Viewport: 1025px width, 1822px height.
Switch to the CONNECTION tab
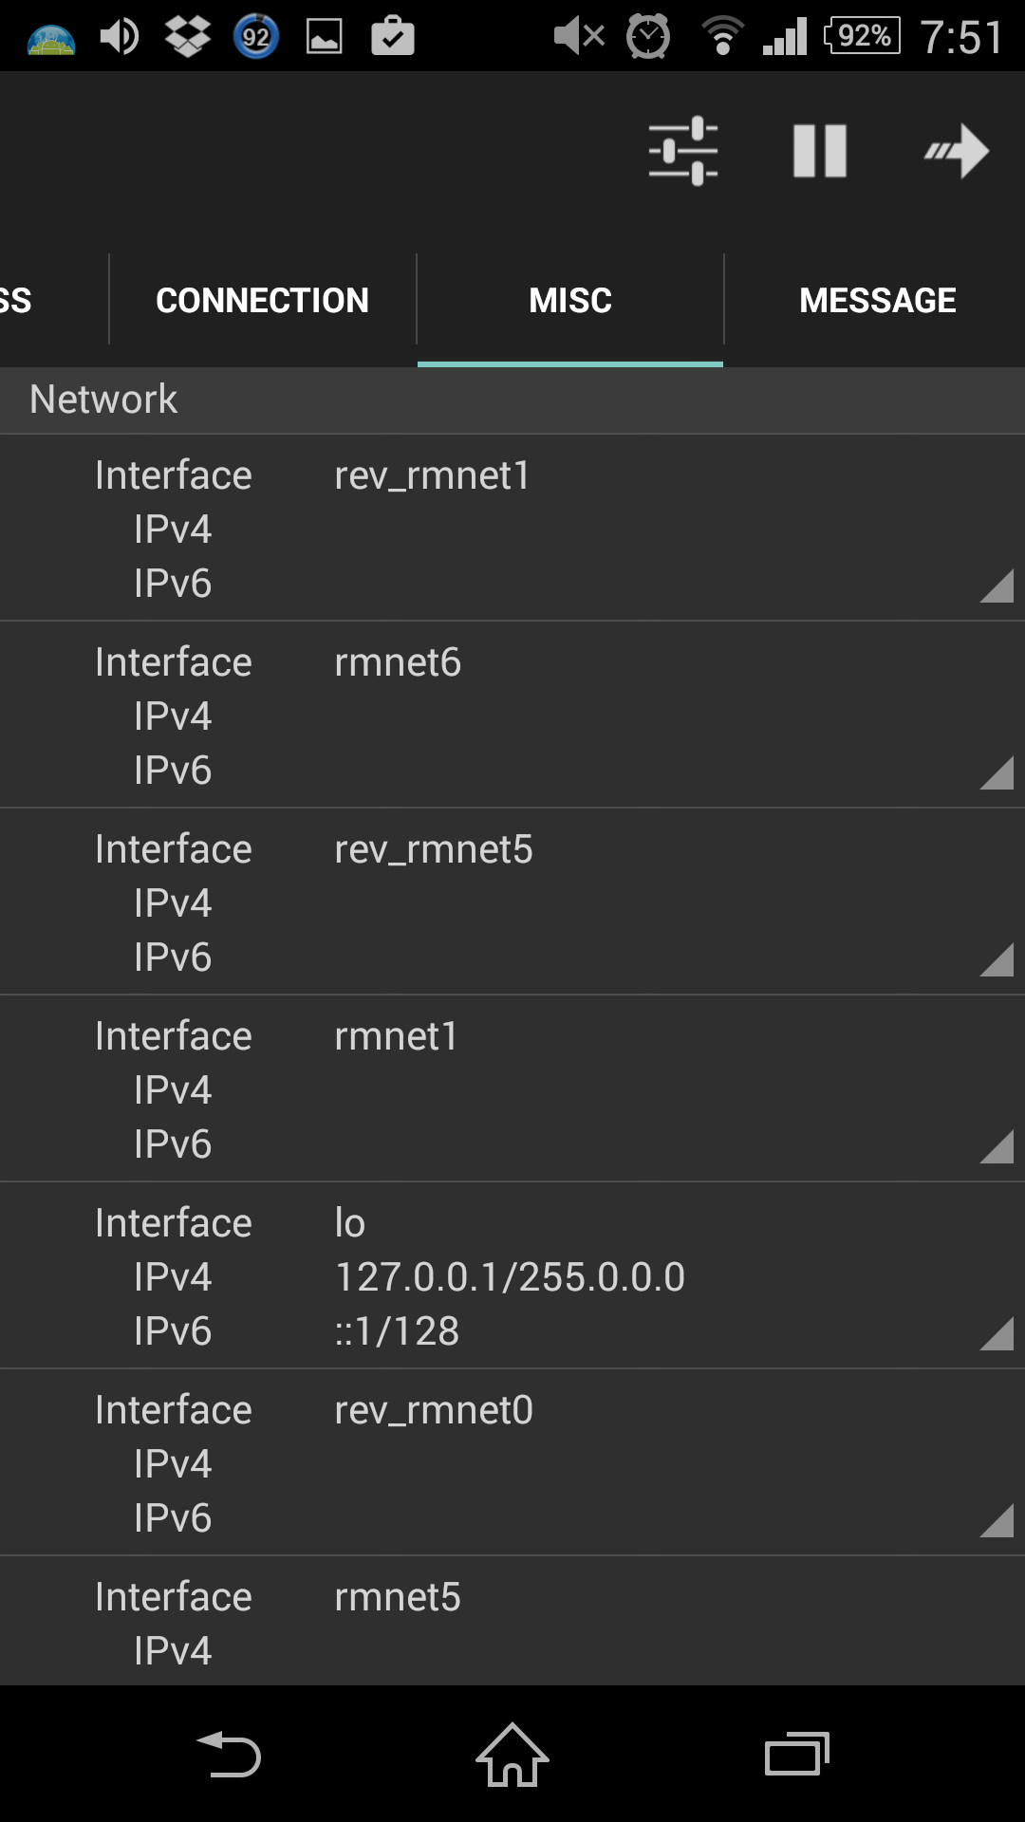click(x=263, y=300)
